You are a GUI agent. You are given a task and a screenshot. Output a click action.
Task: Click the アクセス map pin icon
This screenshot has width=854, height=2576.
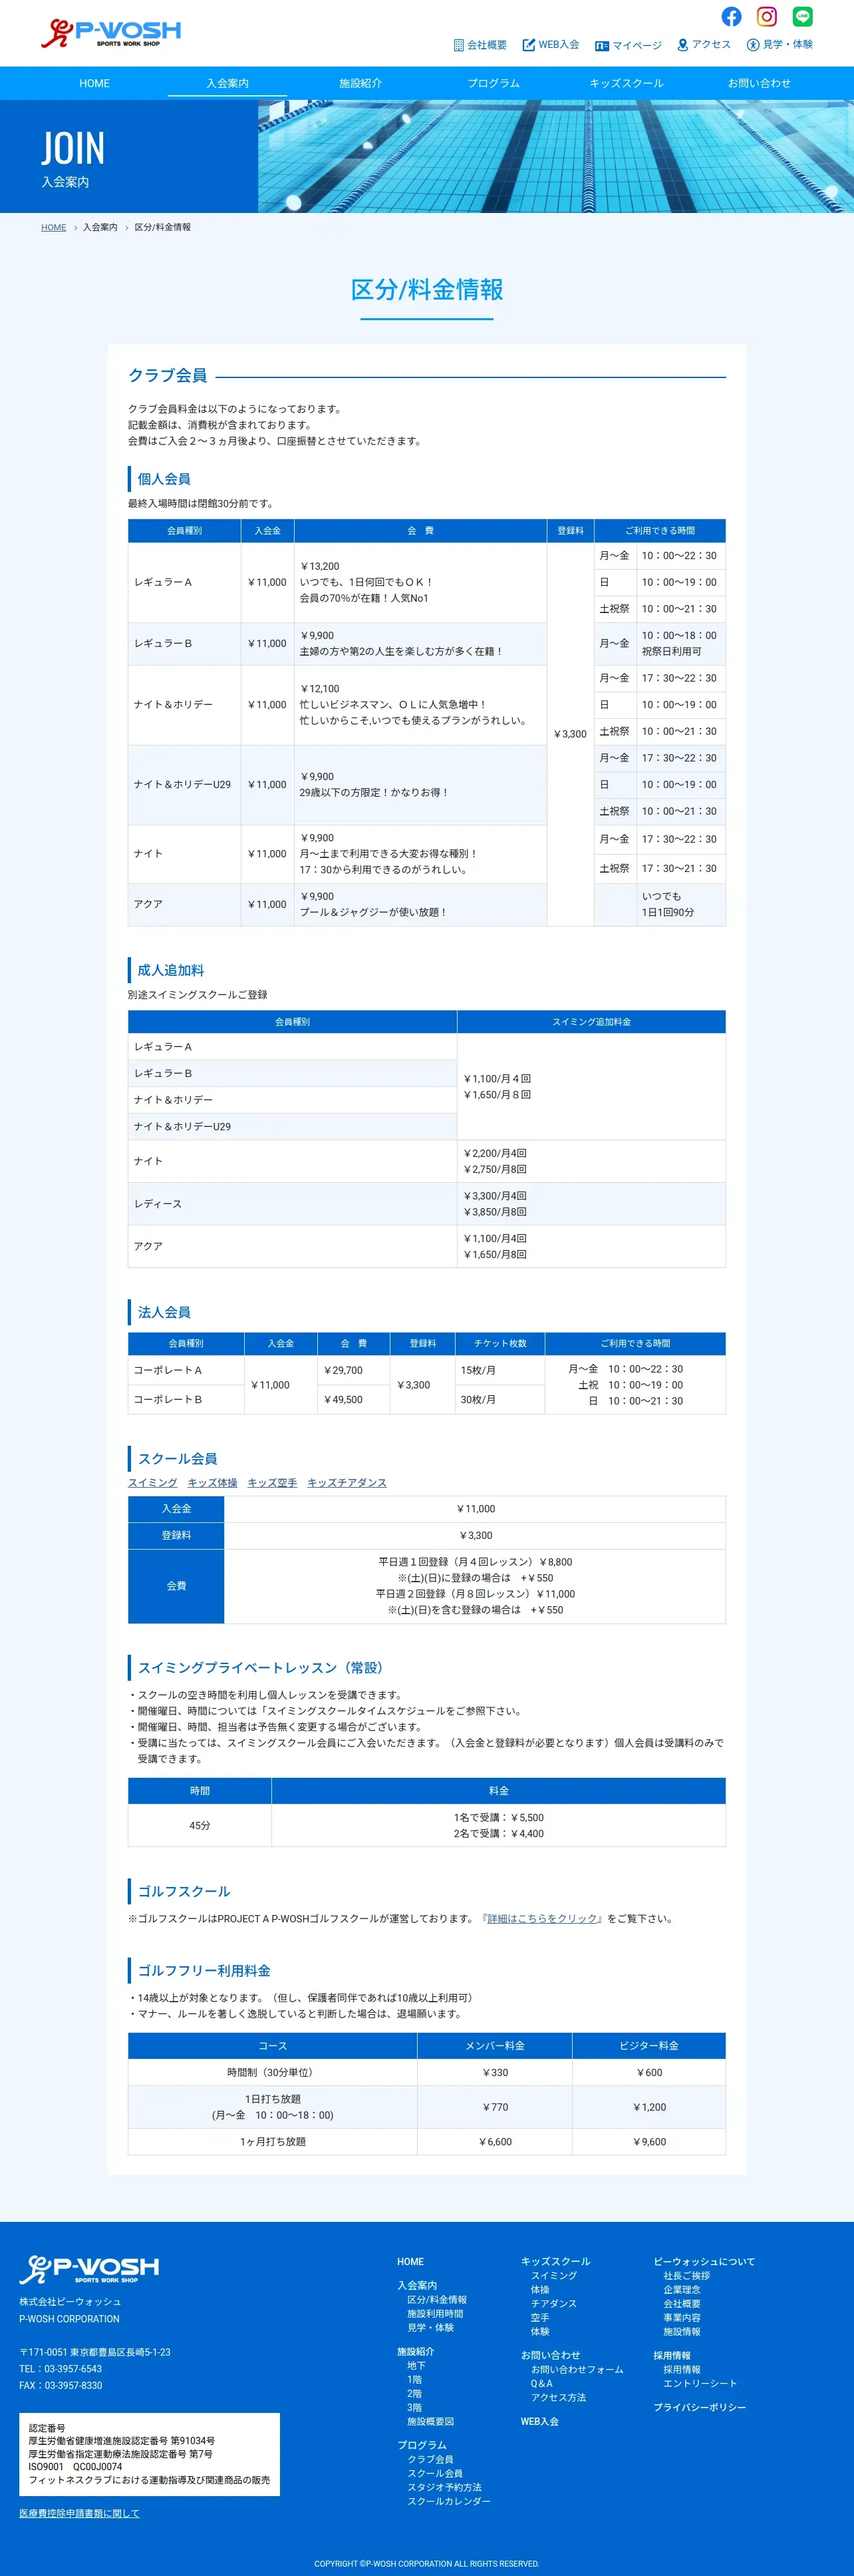pyautogui.click(x=682, y=45)
